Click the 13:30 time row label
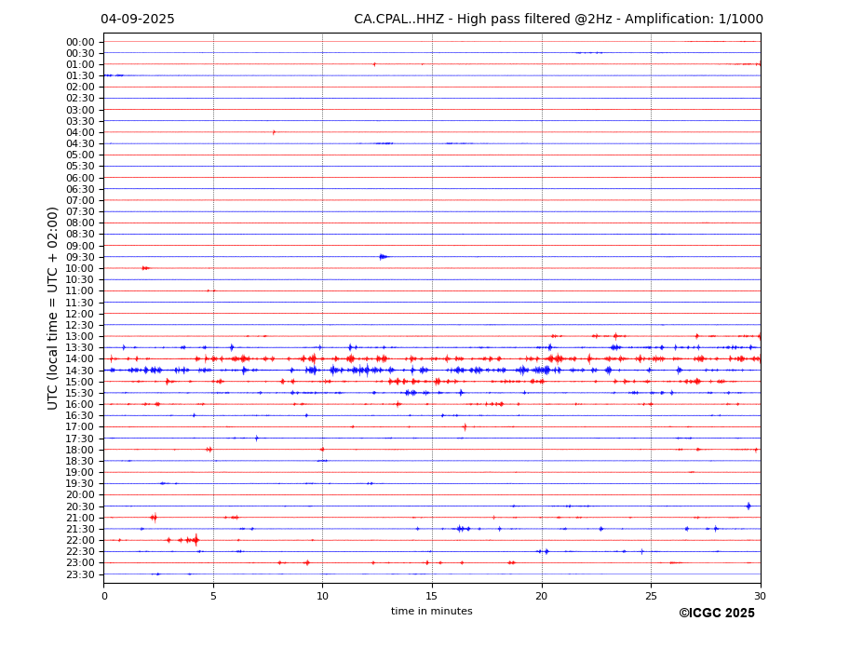 point(80,348)
